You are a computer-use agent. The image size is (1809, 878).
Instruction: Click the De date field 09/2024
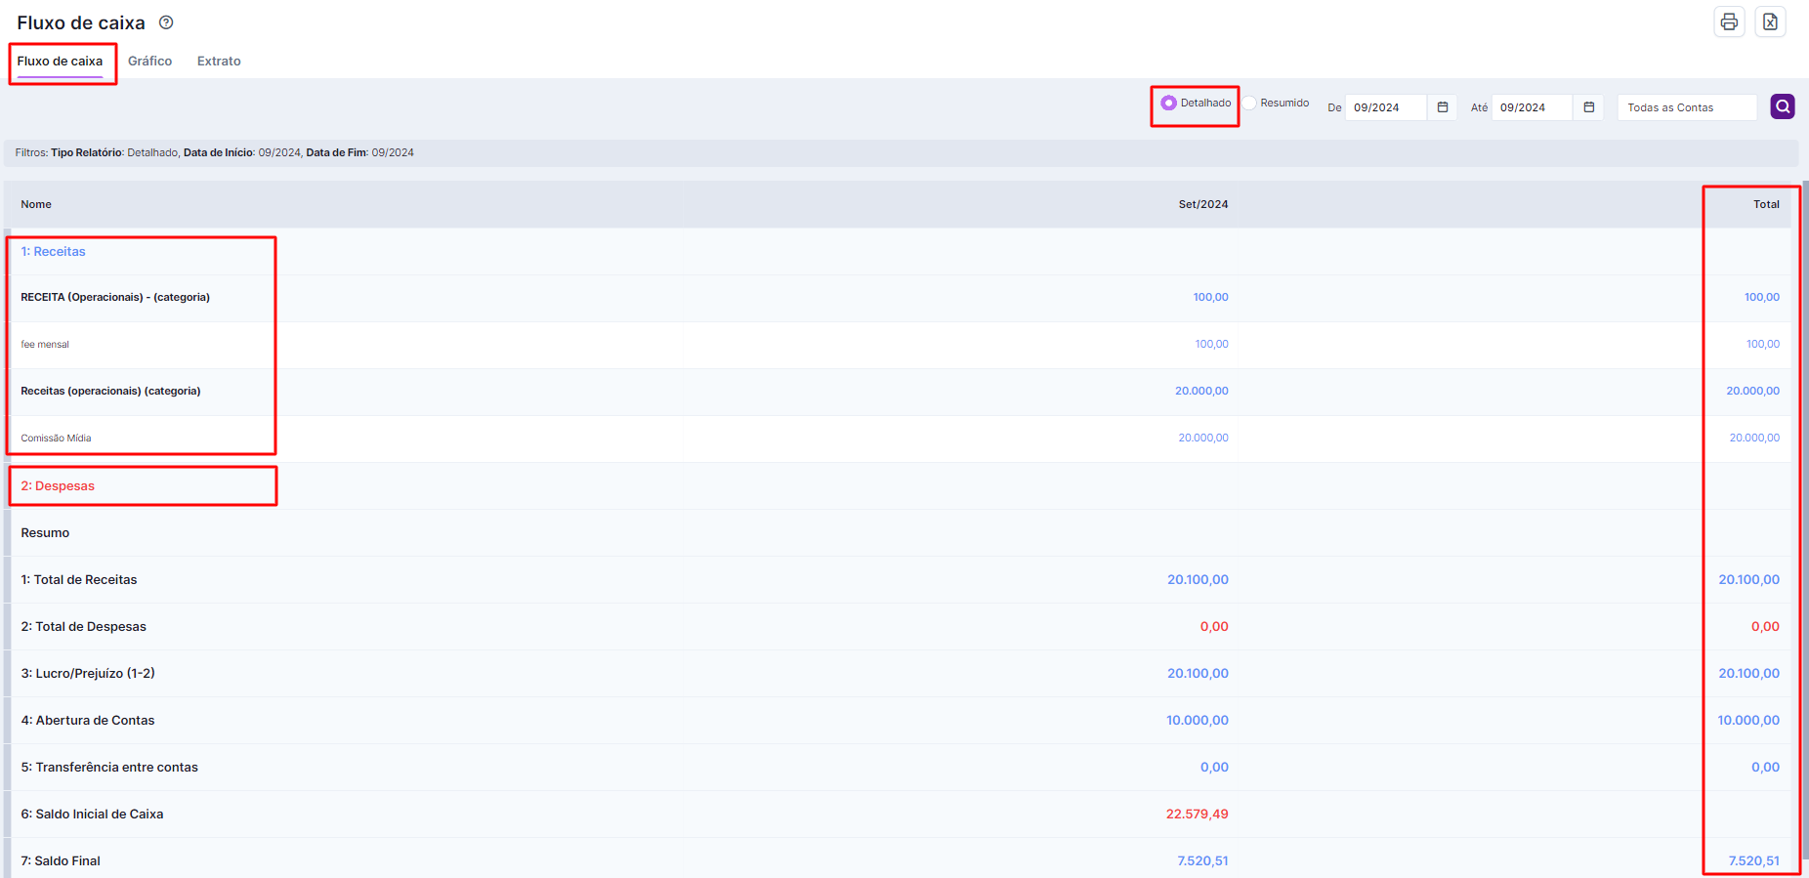point(1386,107)
